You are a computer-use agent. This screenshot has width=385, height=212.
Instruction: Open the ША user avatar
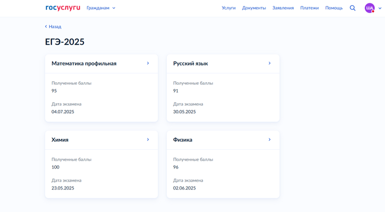point(369,8)
